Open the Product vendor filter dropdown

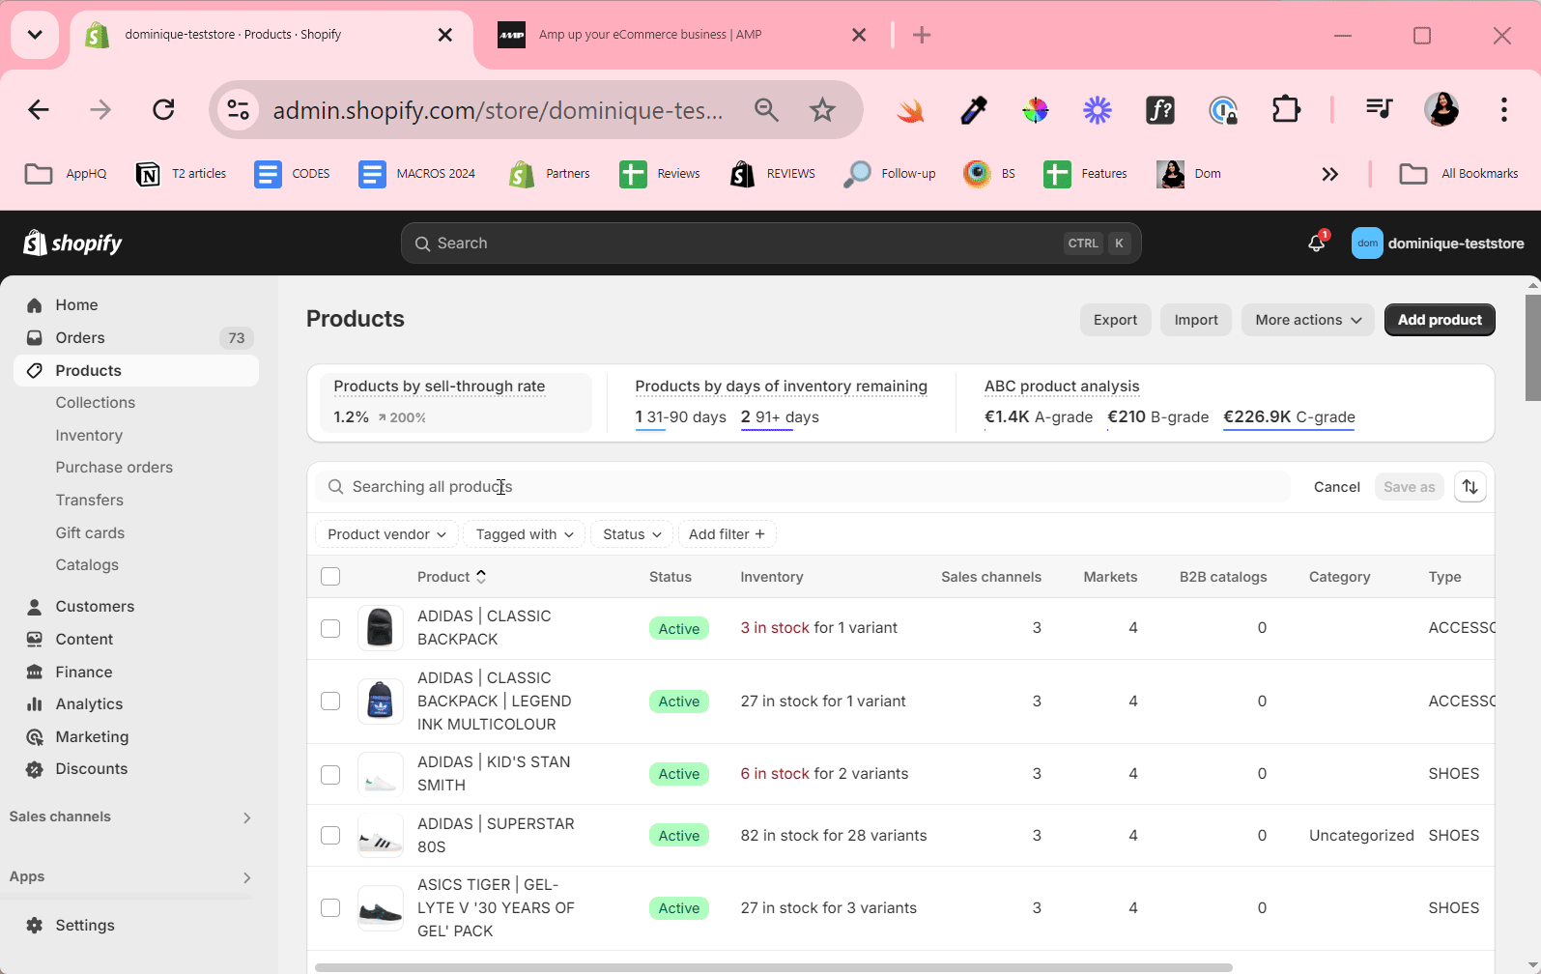386,534
